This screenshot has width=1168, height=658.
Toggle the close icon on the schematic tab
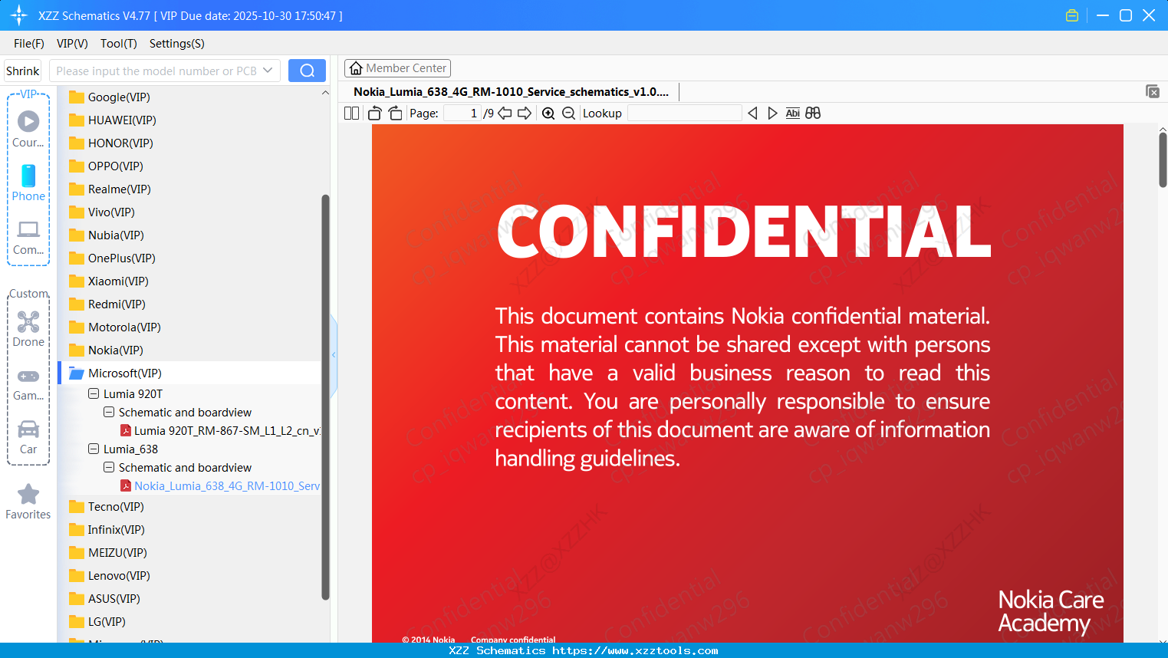1153,91
